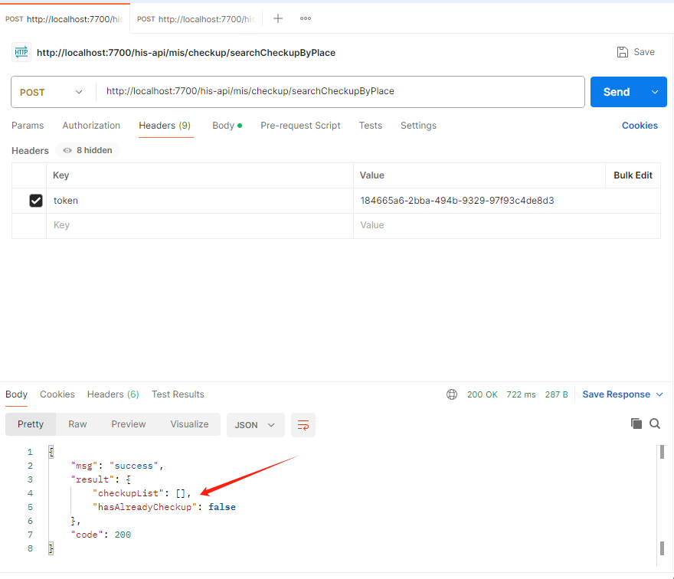Switch to Preview response view
674x579 pixels.
pos(129,424)
